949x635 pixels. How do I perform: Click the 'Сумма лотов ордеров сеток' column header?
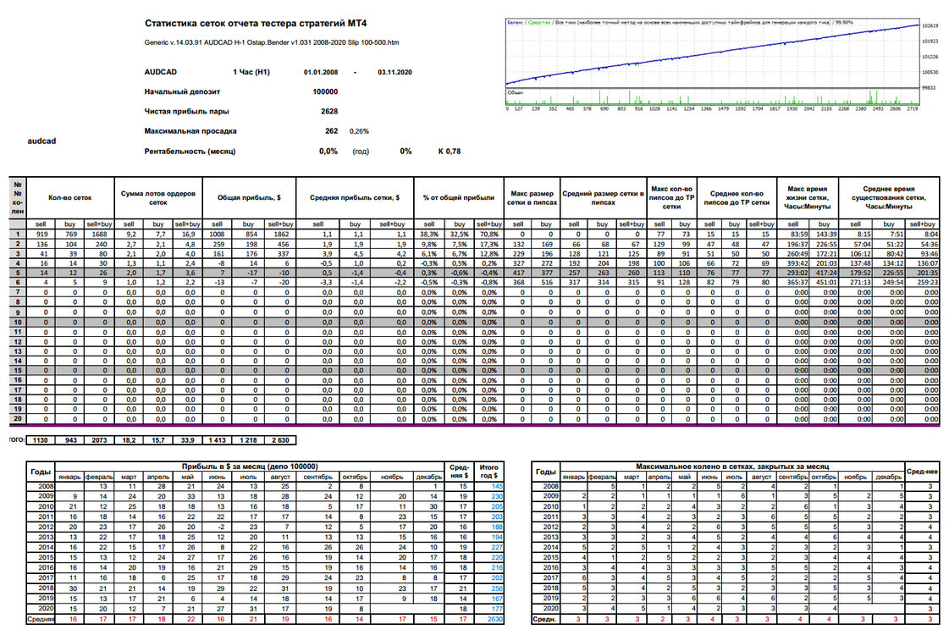click(x=158, y=198)
